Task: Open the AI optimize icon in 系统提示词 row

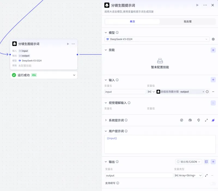Action: pyautogui.click(x=213, y=120)
